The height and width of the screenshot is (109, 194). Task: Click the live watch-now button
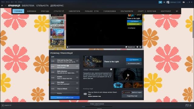(132, 92)
